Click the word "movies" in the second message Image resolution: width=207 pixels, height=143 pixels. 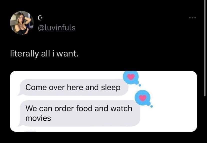pyautogui.click(x=38, y=118)
